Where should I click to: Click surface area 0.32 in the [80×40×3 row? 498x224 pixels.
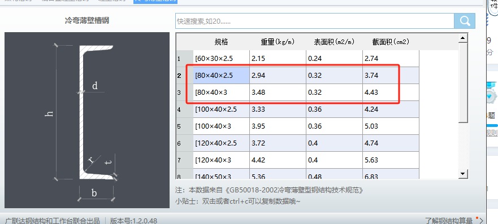[335, 93]
